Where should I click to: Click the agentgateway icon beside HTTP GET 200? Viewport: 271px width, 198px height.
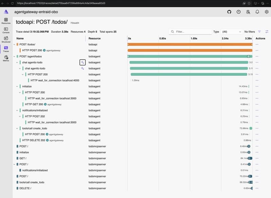(x=45, y=104)
